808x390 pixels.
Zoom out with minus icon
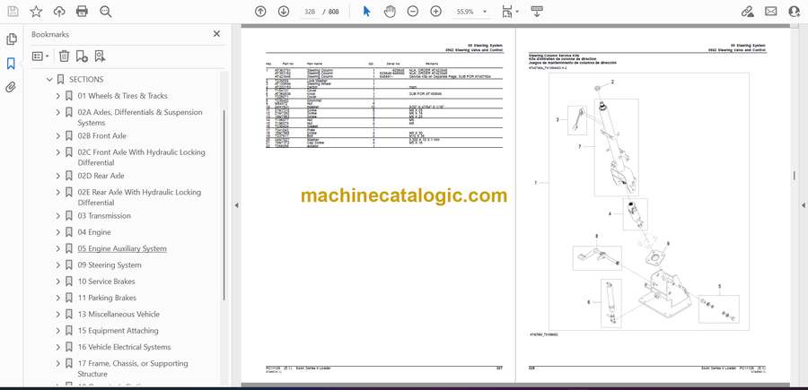tap(412, 12)
